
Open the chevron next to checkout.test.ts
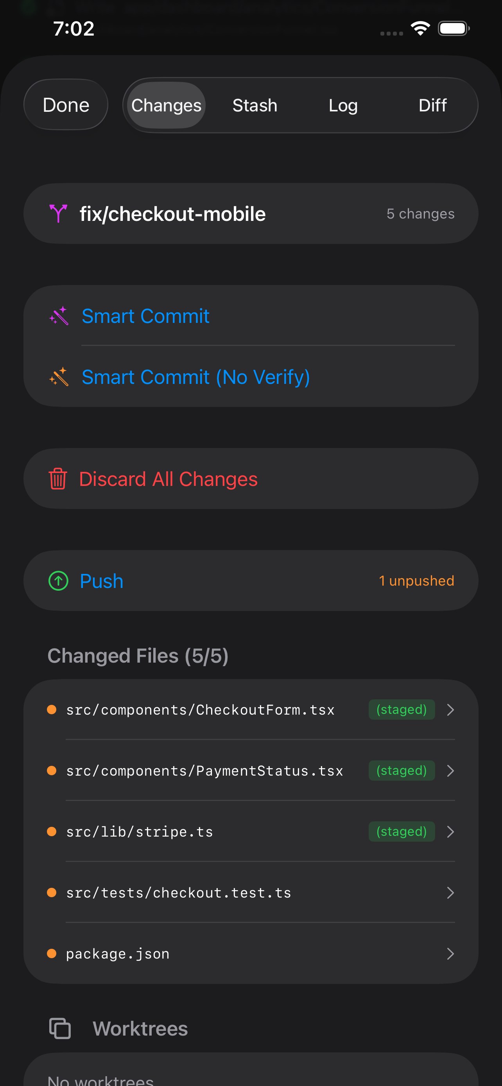(x=450, y=892)
